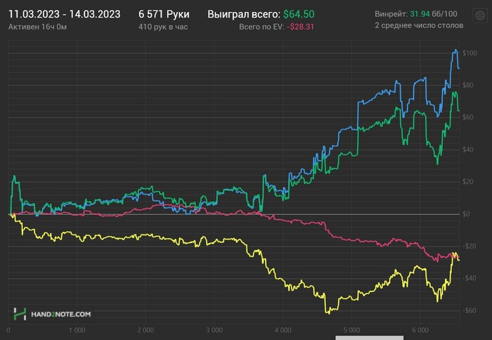This screenshot has width=492, height=340.
Task: Click the 6 000 hands axis label
Action: coord(420,330)
